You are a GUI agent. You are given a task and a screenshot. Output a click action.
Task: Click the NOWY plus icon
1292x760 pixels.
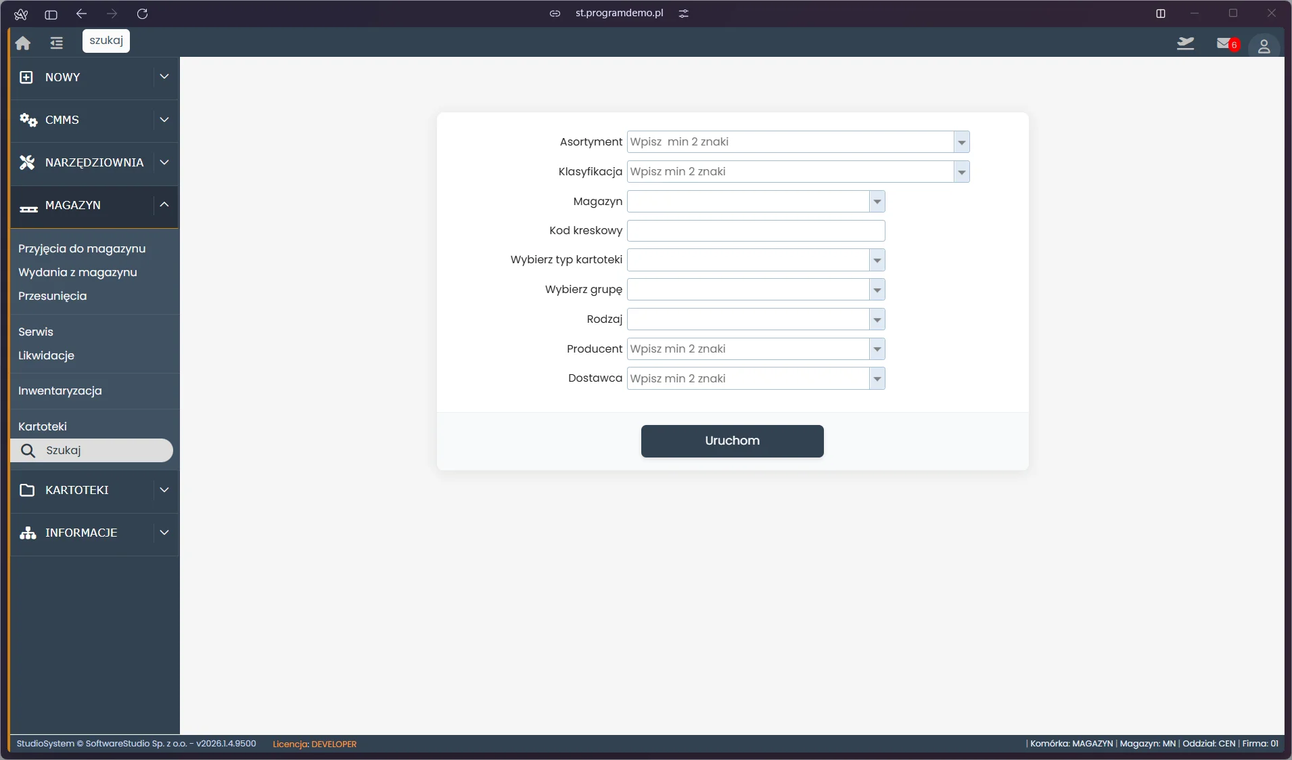tap(26, 77)
